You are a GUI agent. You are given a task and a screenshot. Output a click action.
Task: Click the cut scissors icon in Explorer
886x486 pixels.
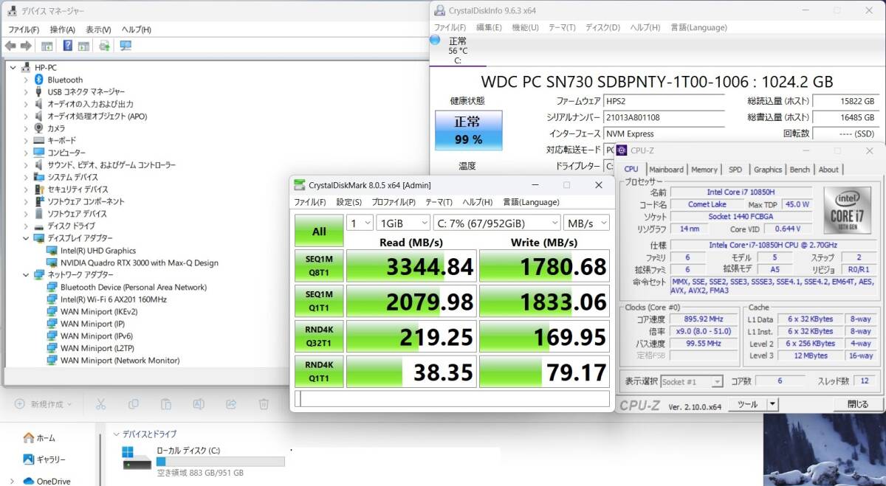101,404
